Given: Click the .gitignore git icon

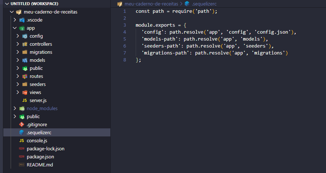Looking at the screenshot, I should coord(22,124).
